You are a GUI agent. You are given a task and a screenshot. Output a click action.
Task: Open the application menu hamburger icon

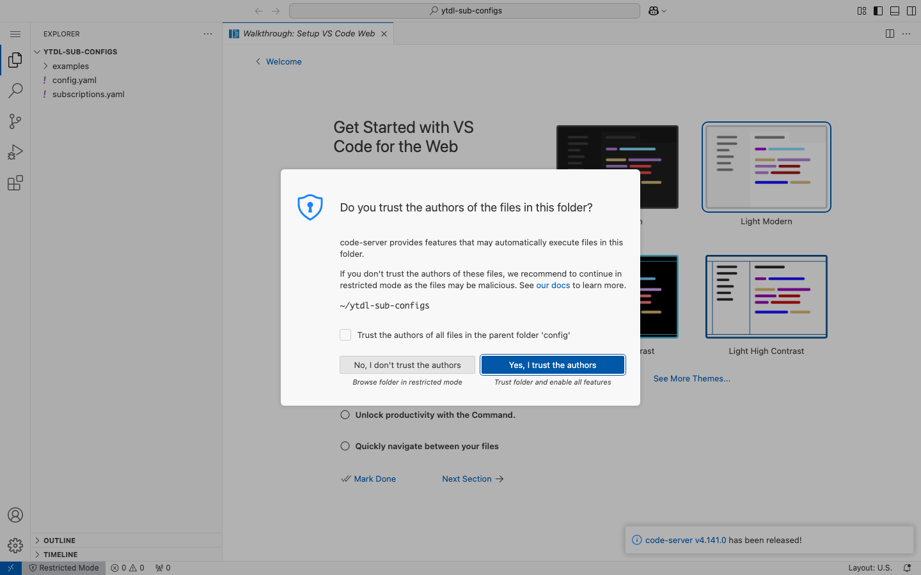click(x=15, y=34)
